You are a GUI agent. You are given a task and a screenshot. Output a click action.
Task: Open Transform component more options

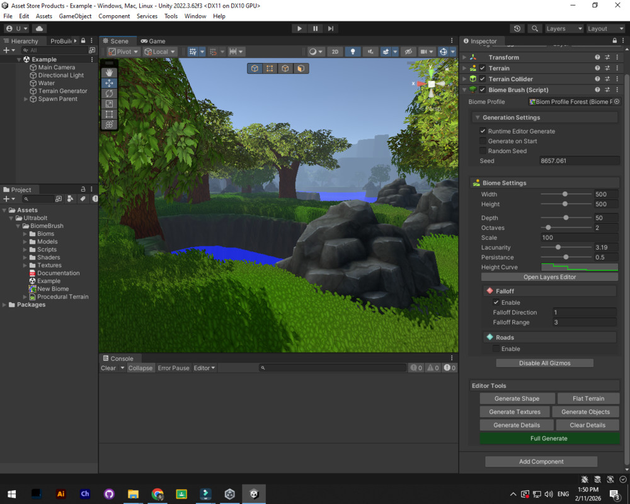[x=617, y=57]
